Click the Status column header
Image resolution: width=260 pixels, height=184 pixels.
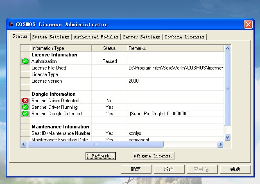coord(109,48)
